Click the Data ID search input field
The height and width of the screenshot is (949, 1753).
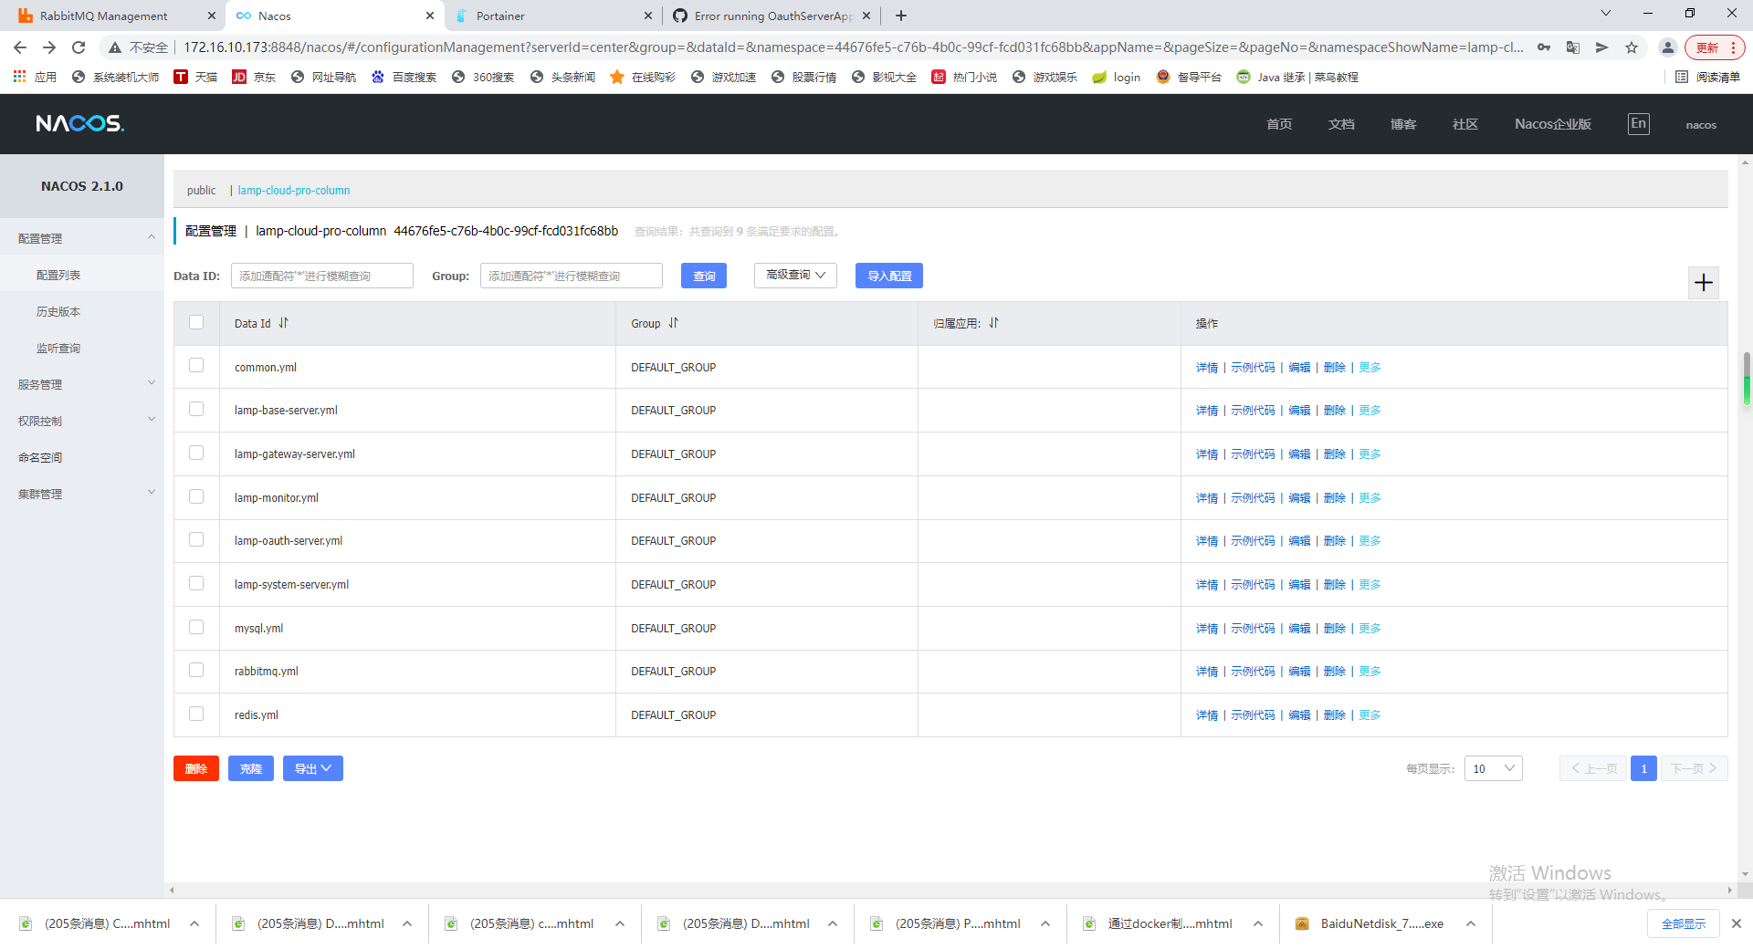(x=321, y=275)
